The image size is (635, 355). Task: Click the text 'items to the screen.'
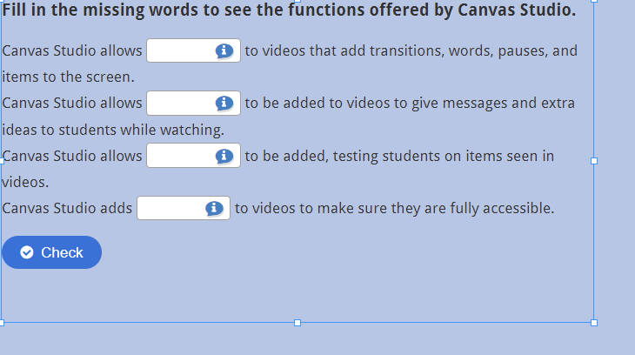click(68, 77)
